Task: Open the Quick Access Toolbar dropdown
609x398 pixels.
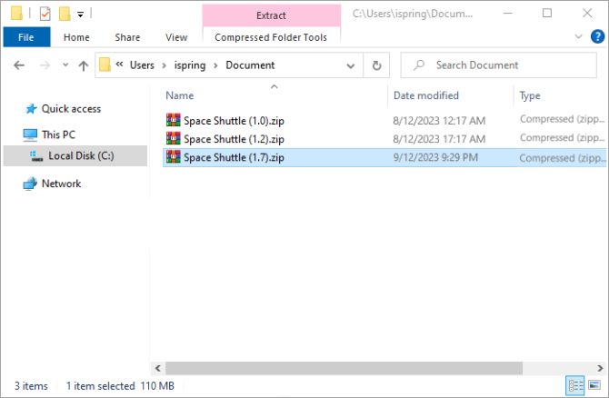Action: pos(80,15)
